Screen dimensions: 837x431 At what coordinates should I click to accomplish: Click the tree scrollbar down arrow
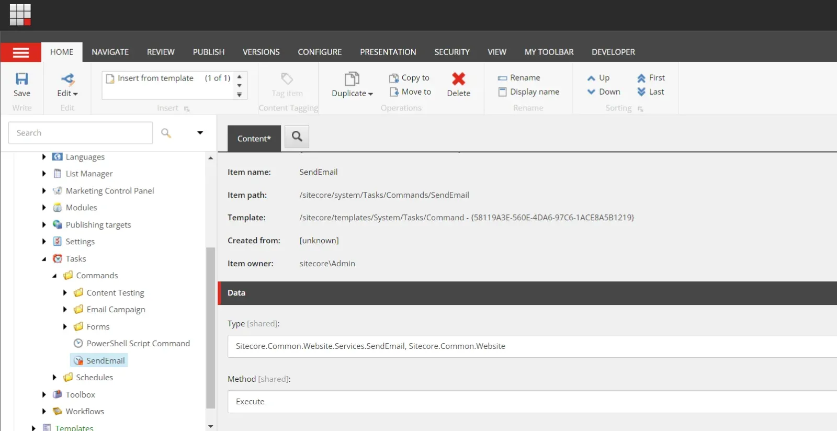click(x=211, y=426)
